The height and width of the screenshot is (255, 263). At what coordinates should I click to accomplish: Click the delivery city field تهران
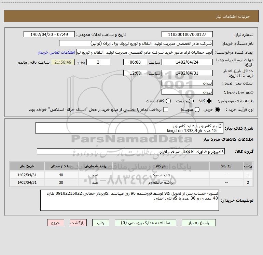point(187,92)
